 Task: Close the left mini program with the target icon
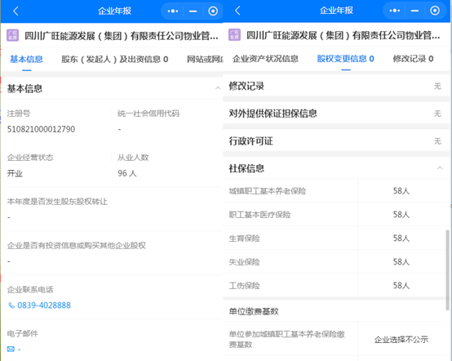pos(213,11)
